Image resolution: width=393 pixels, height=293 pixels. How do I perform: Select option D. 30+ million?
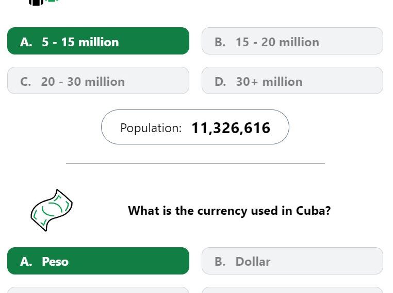(292, 80)
